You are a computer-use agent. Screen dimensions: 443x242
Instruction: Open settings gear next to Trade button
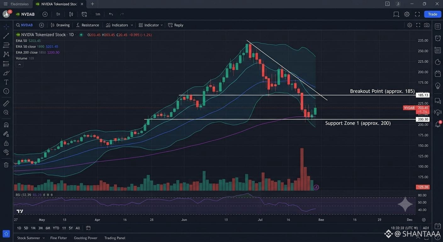(x=407, y=14)
